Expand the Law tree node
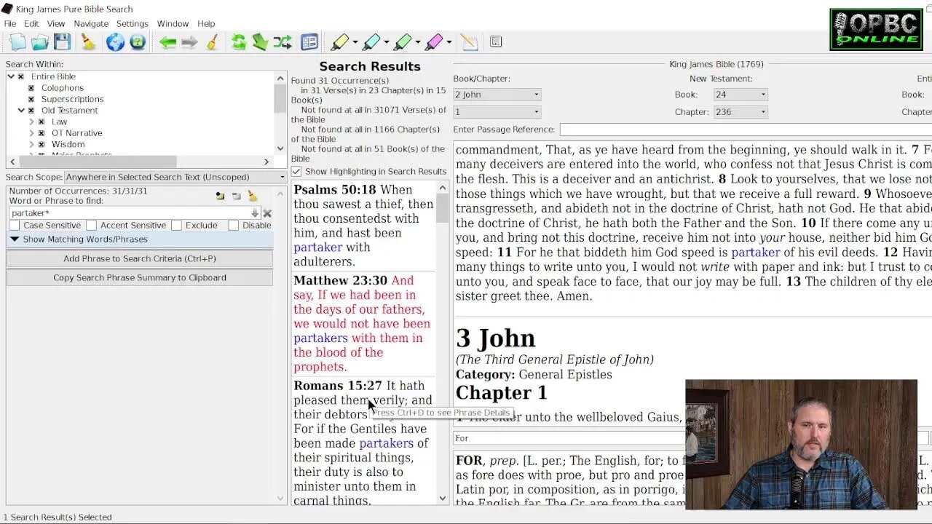Screen dimensions: 932x524 [31, 122]
